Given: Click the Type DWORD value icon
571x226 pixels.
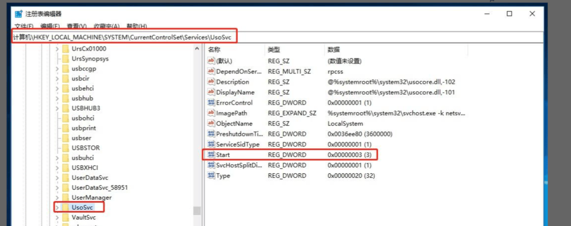Looking at the screenshot, I should 211,176.
